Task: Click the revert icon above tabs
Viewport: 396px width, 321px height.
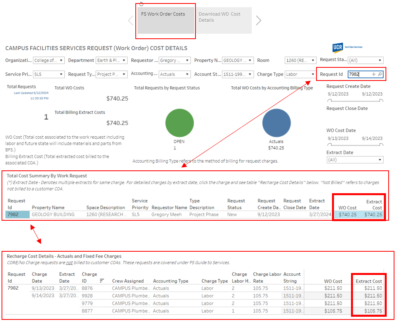Action: click(141, 4)
